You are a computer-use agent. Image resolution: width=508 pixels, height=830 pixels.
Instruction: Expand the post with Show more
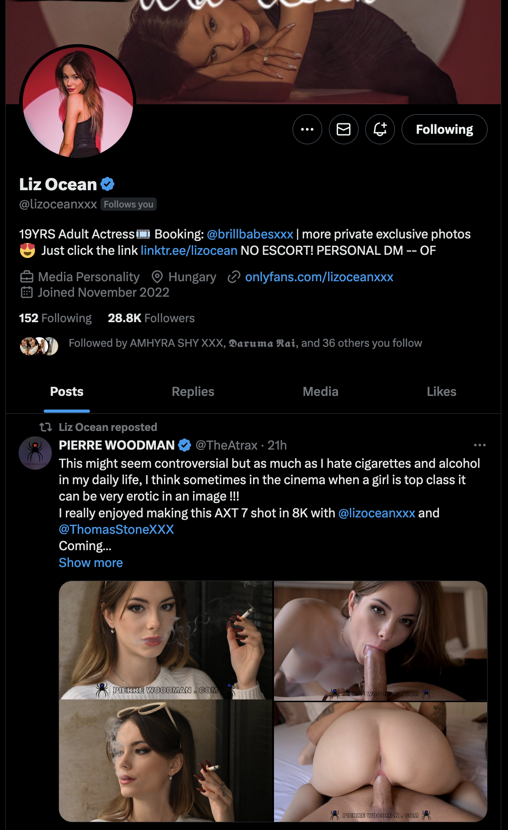(x=90, y=562)
